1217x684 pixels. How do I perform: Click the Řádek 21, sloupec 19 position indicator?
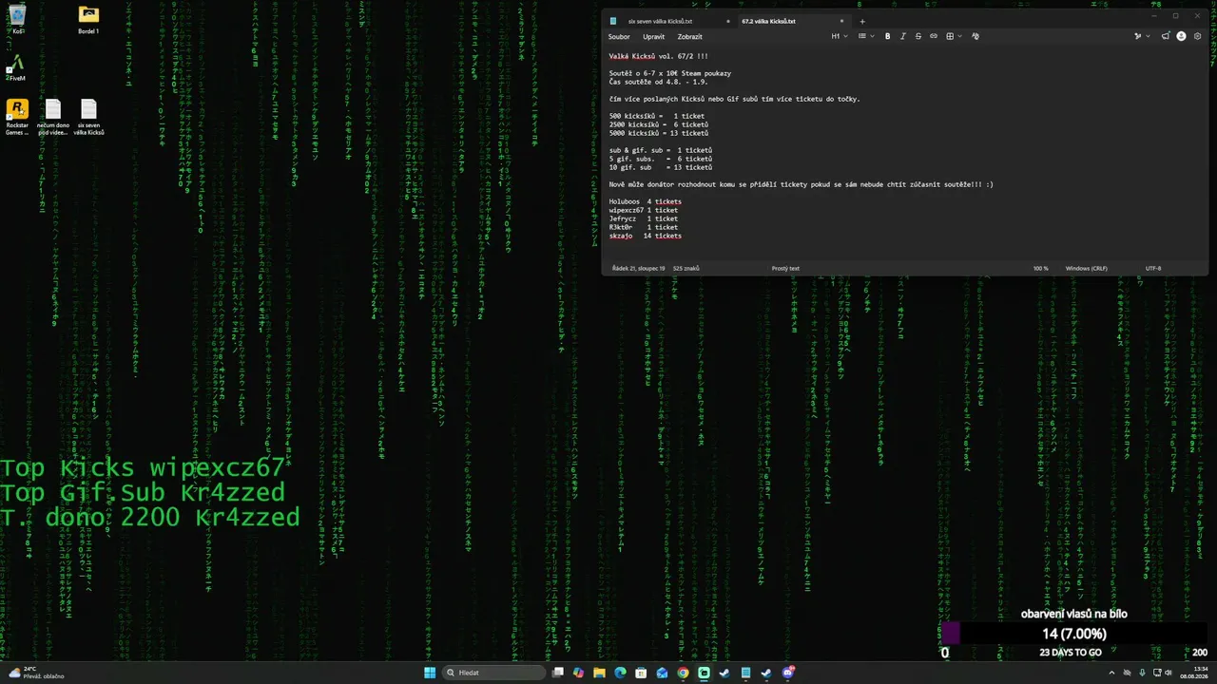[639, 268]
